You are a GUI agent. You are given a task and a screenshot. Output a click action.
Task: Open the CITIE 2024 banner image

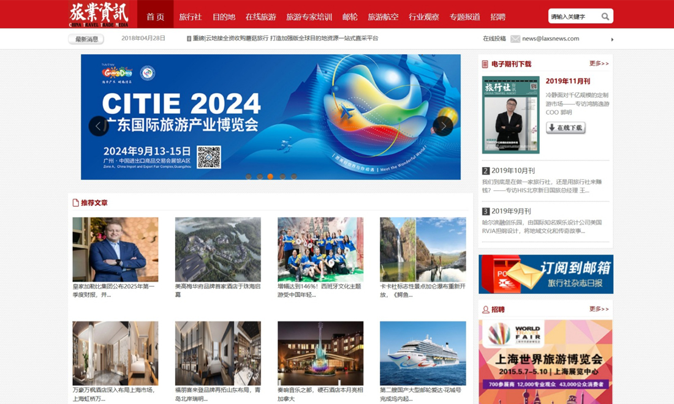coord(271,117)
